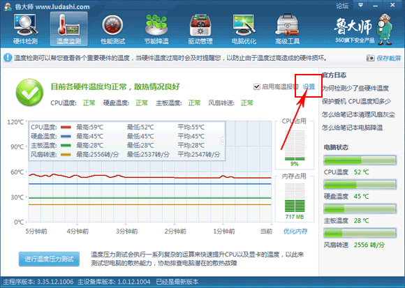405x288 pixels.
Task: Open the 怎么给笔记本电脑降温 article
Action: click(x=353, y=128)
